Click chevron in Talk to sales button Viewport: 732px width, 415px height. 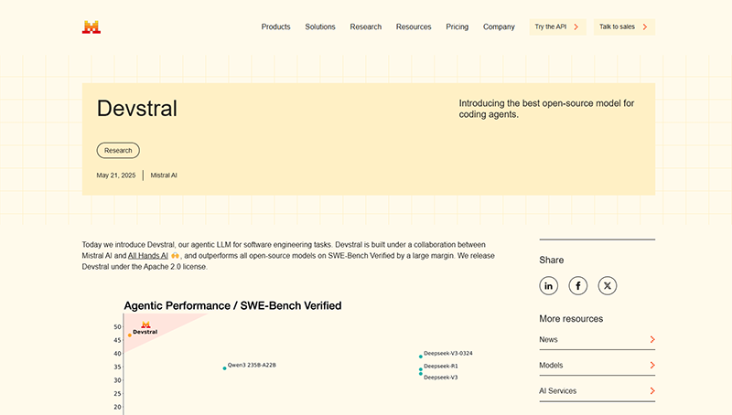pyautogui.click(x=645, y=27)
